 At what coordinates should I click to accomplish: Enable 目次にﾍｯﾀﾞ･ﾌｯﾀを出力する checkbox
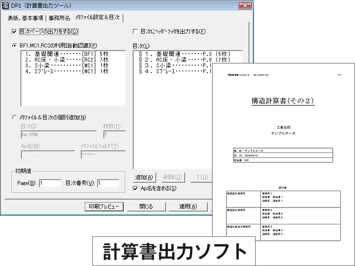(135, 31)
